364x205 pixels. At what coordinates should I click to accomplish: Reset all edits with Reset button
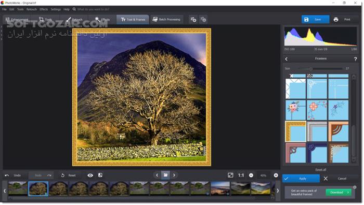coord(68,175)
